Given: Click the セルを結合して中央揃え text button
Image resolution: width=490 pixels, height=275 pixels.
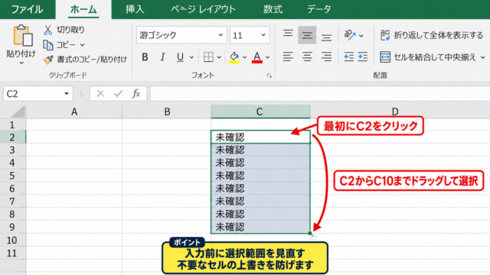Looking at the screenshot, I should point(435,57).
